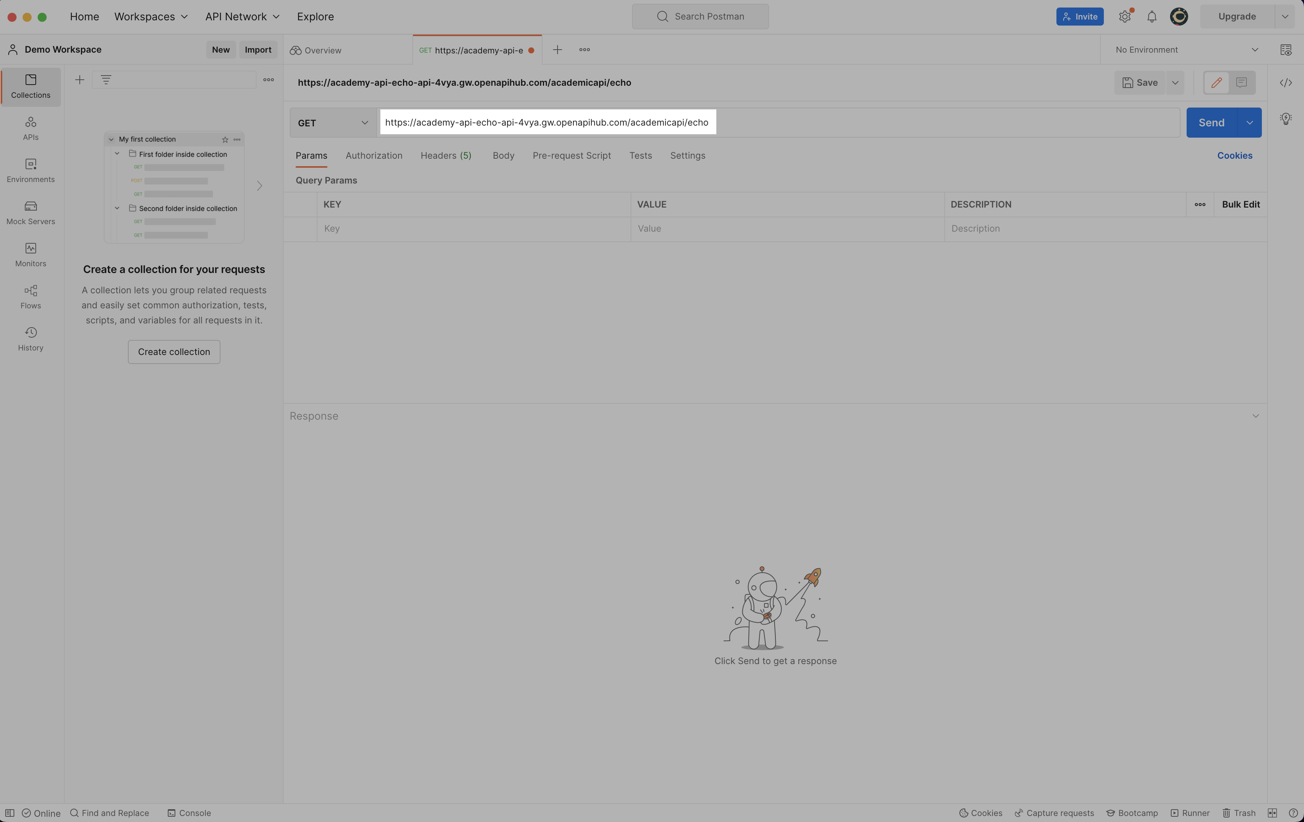
Task: Switch to the Authorization tab
Action: pyautogui.click(x=374, y=156)
